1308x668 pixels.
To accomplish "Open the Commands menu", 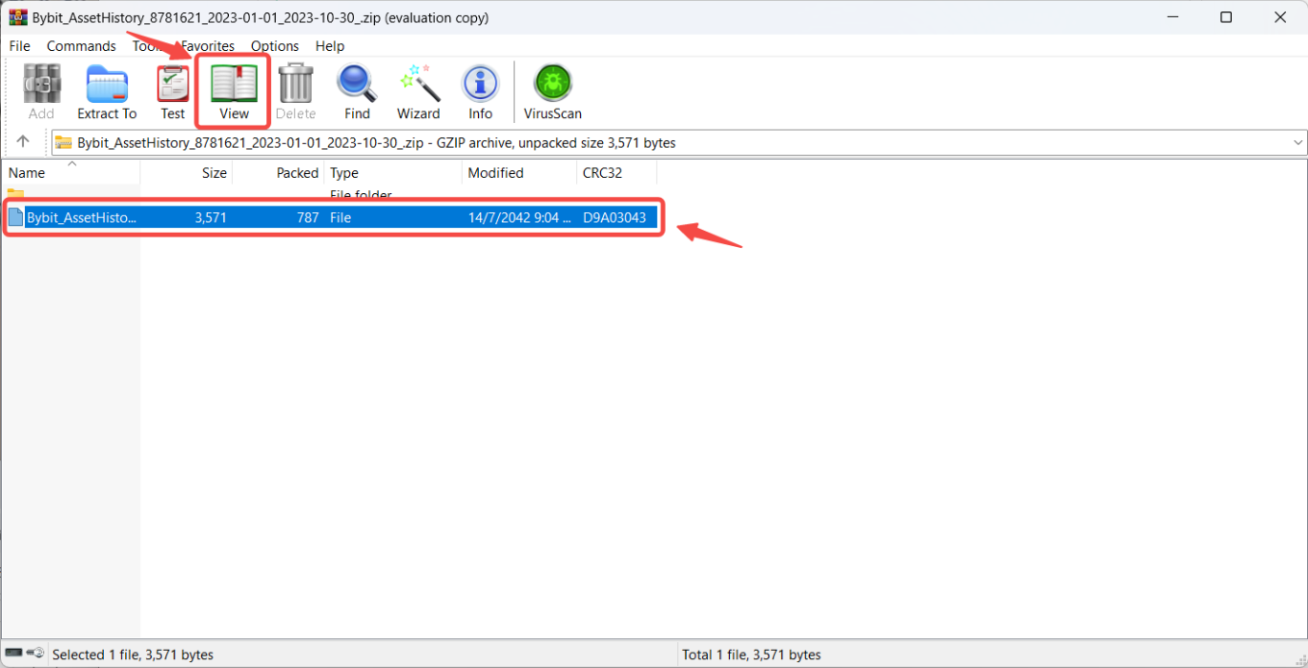I will [x=81, y=45].
